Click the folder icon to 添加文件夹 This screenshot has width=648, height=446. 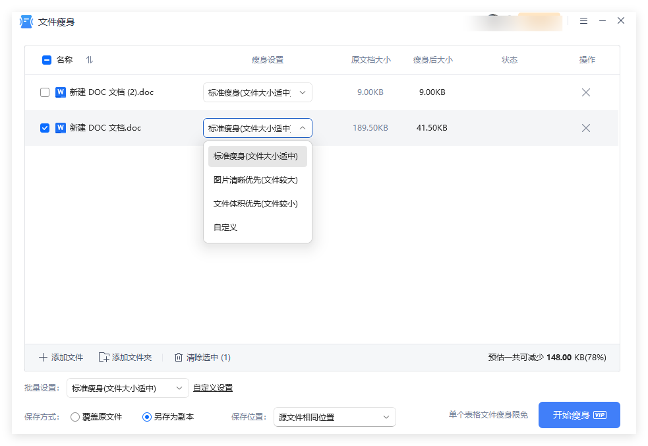[105, 357]
